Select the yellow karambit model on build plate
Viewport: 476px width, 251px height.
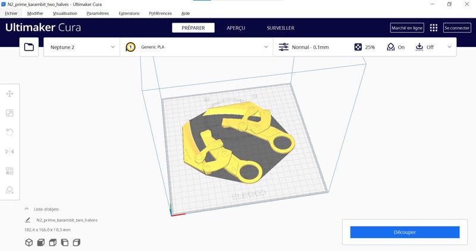pyautogui.click(x=239, y=142)
